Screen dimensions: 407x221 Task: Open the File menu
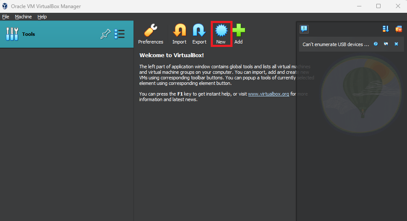point(6,17)
